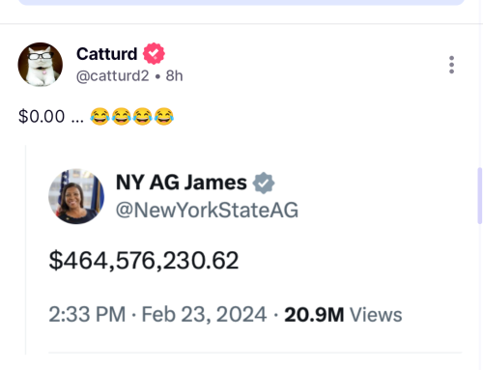
Task: Click the vertical scrollbar thumb on right
Action: tap(480, 195)
